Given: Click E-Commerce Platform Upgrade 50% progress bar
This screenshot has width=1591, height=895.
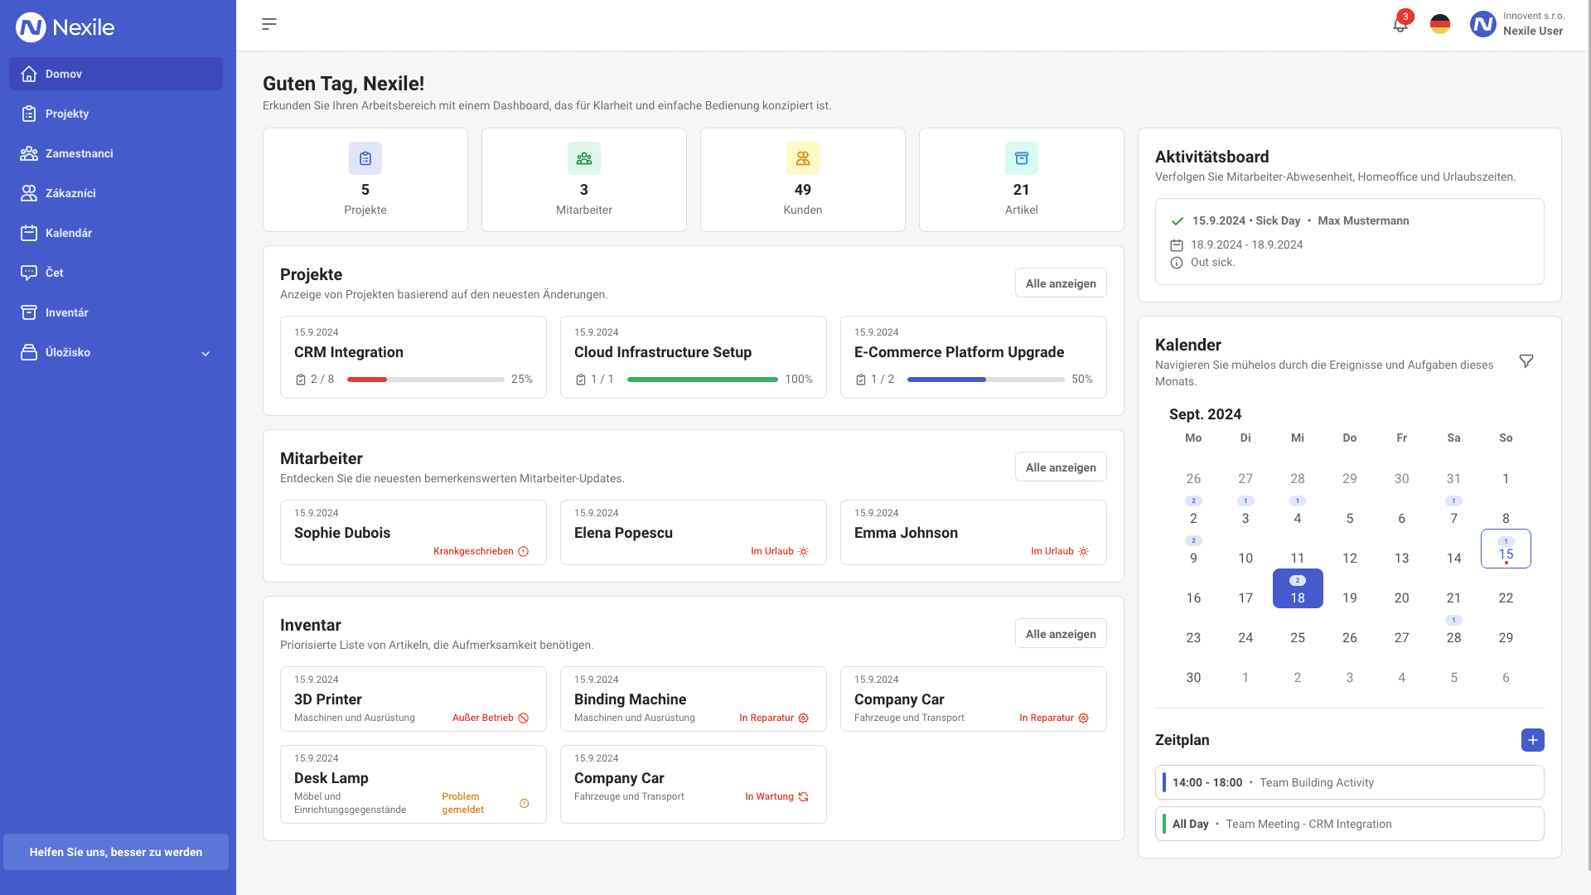Looking at the screenshot, I should tap(986, 380).
